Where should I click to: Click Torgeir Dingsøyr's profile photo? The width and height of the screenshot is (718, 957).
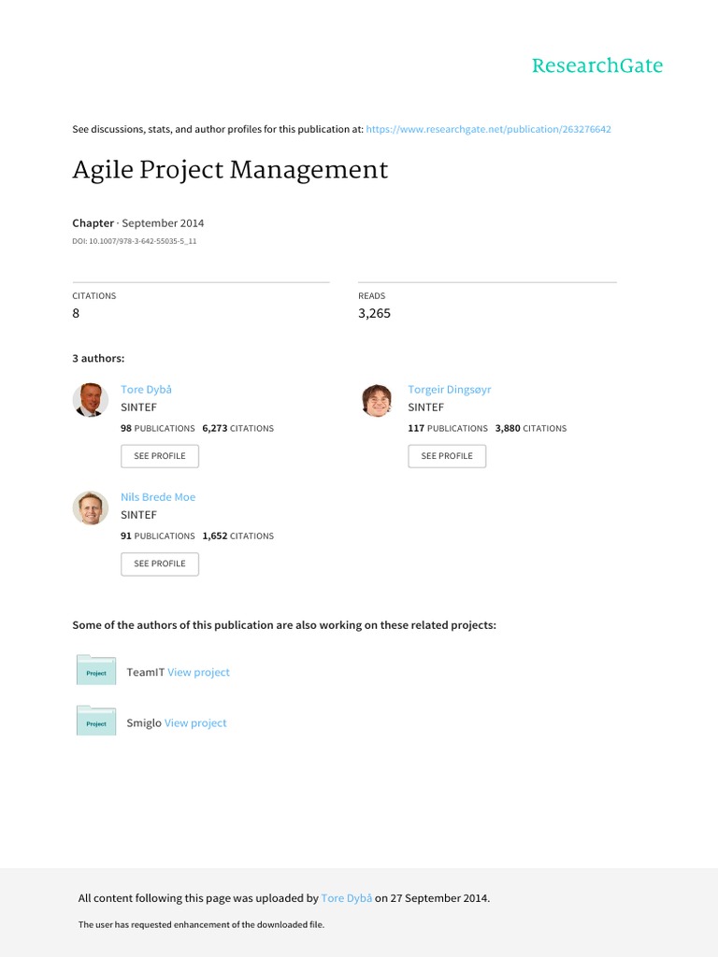[x=377, y=400]
